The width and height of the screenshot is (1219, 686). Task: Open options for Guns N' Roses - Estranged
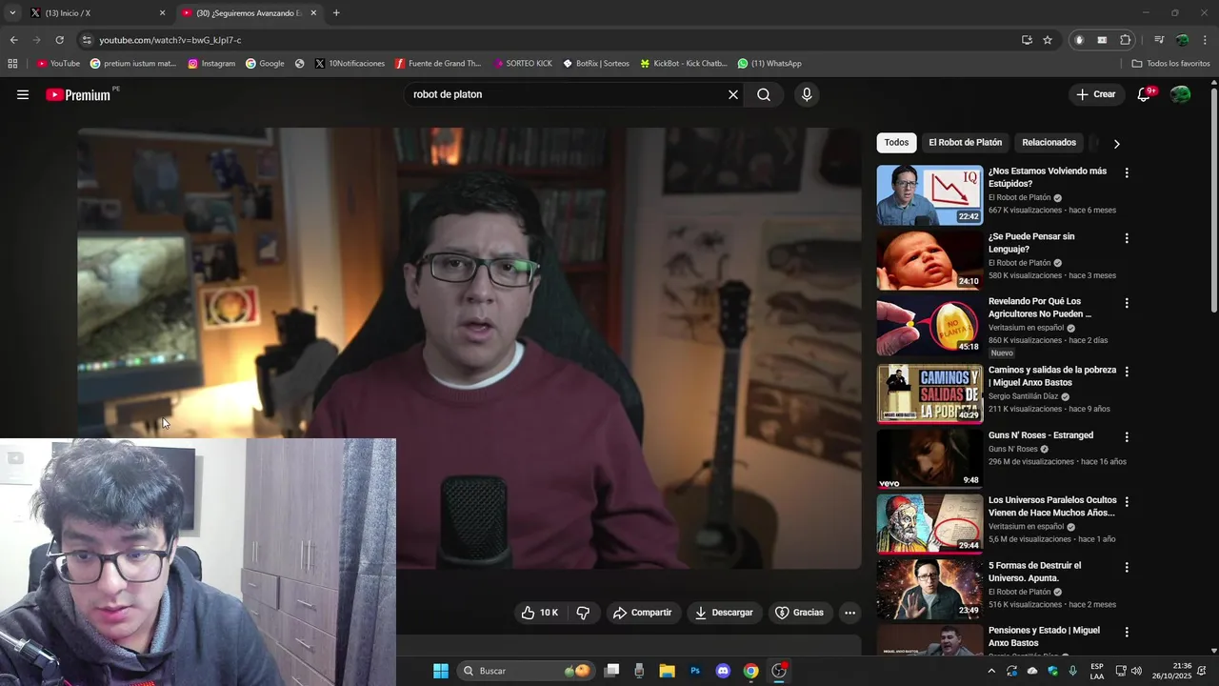1127,437
